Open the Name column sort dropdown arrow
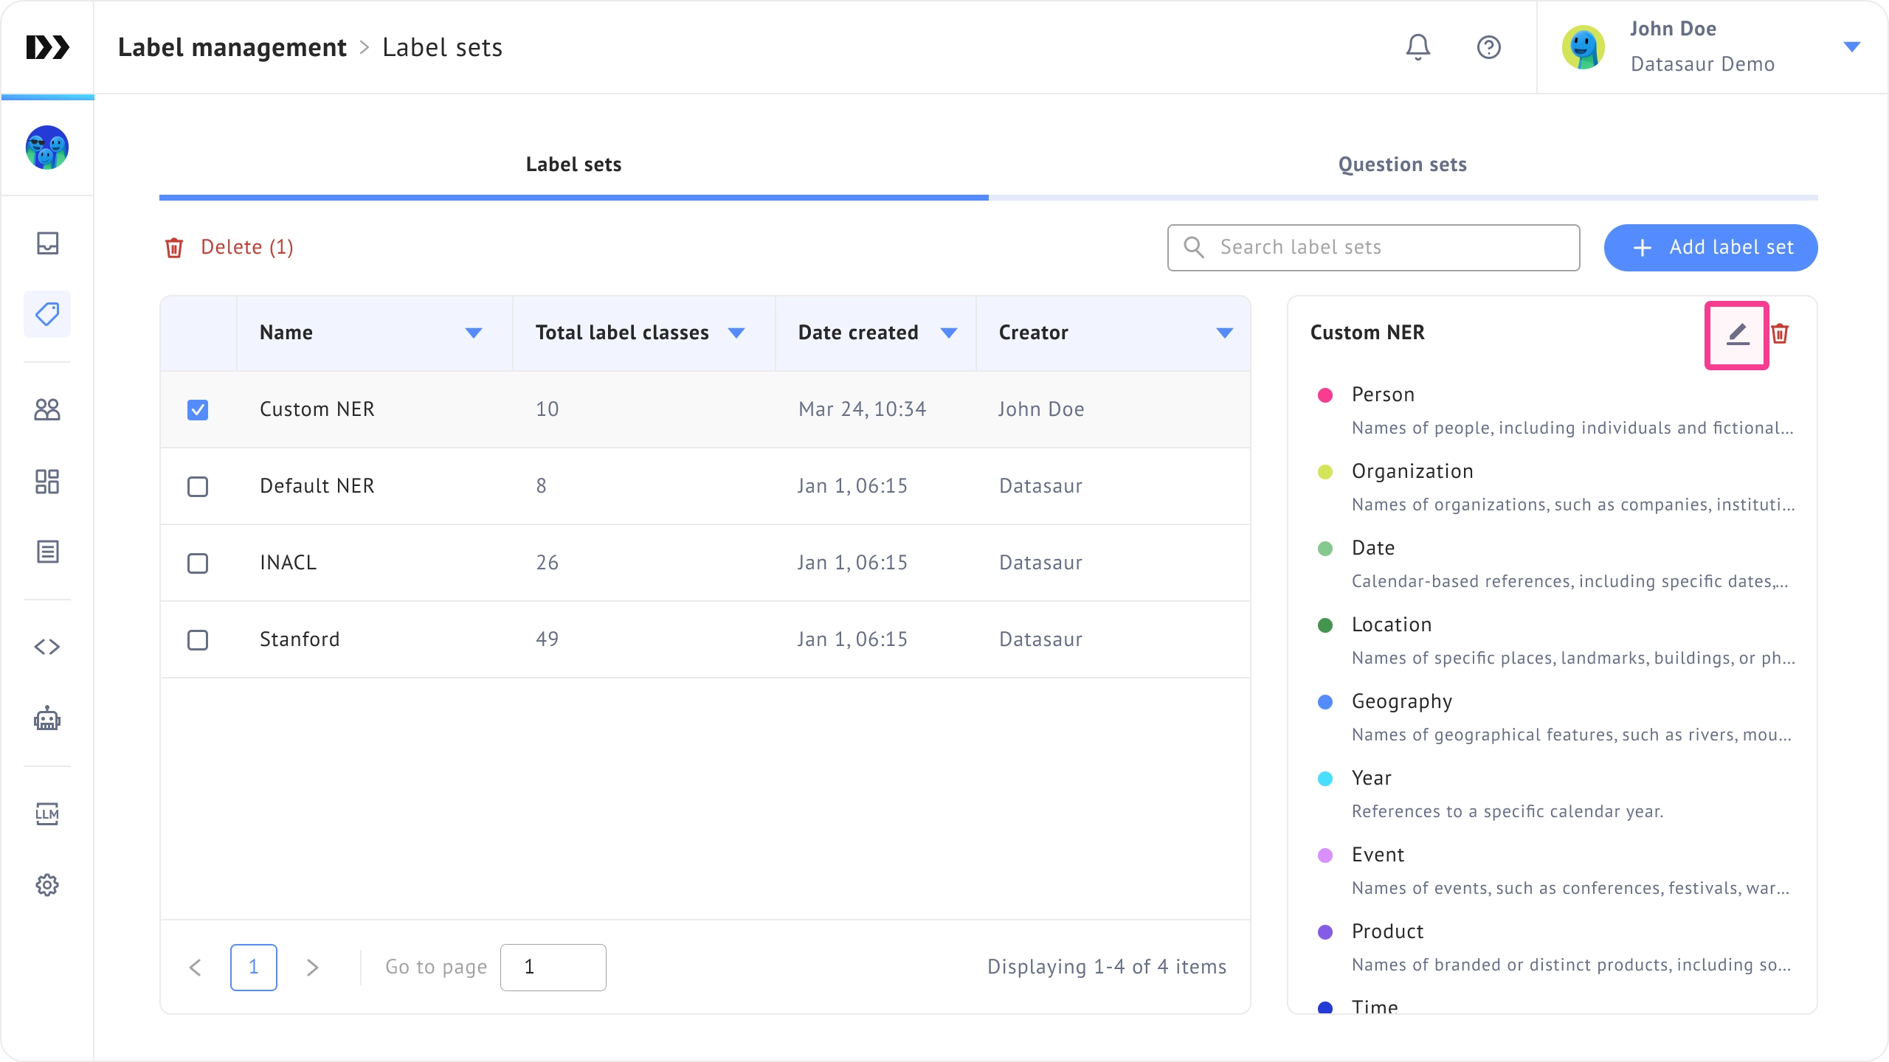The height and width of the screenshot is (1062, 1889). (x=474, y=333)
